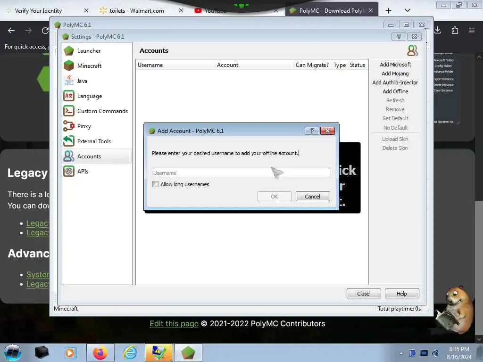Image resolution: width=483 pixels, height=362 pixels.
Task: Click the Cancel button in Add Account
Action: (x=313, y=197)
